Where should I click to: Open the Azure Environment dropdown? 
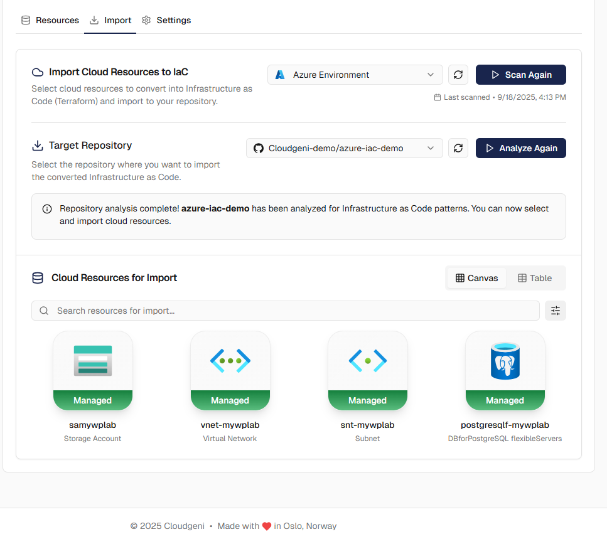pos(355,75)
